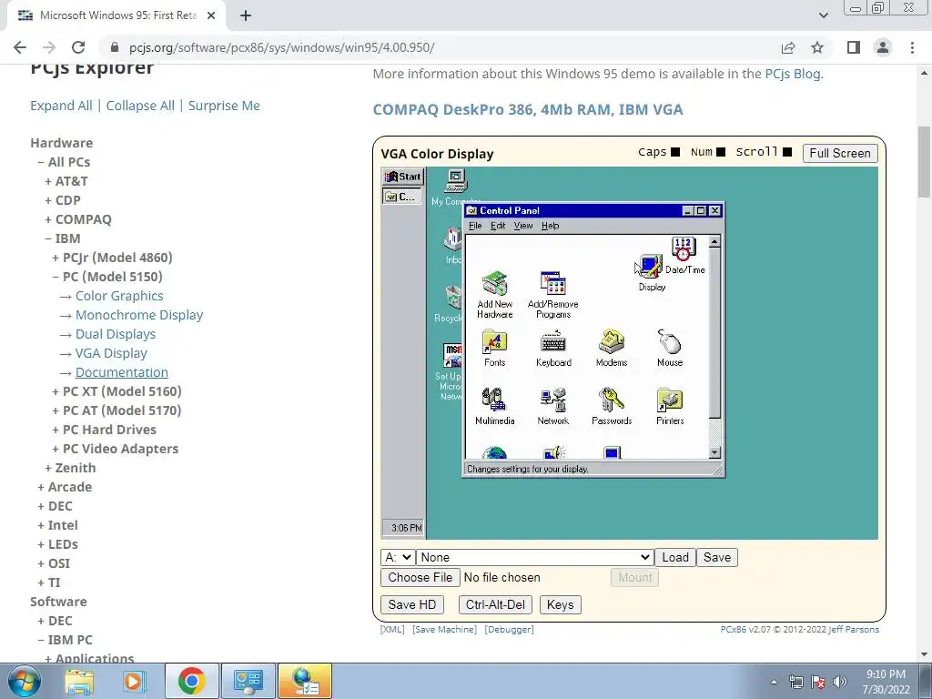
Task: Open the Help menu in Control Panel
Action: (x=550, y=226)
